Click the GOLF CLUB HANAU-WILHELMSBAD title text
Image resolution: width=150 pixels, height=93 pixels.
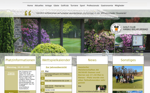pyautogui.click(x=135, y=28)
